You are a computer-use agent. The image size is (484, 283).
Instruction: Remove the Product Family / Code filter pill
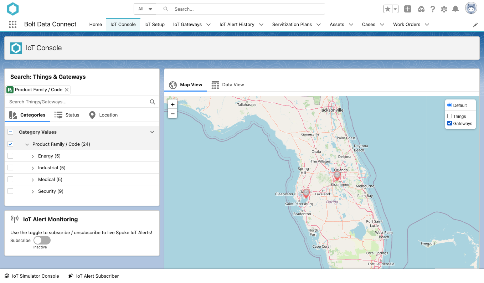tap(67, 90)
